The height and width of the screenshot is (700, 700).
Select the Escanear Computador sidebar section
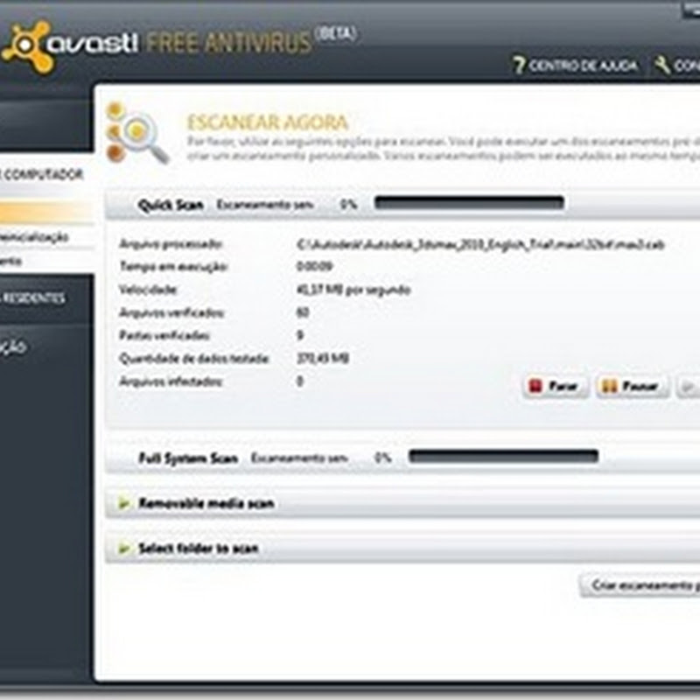click(39, 172)
